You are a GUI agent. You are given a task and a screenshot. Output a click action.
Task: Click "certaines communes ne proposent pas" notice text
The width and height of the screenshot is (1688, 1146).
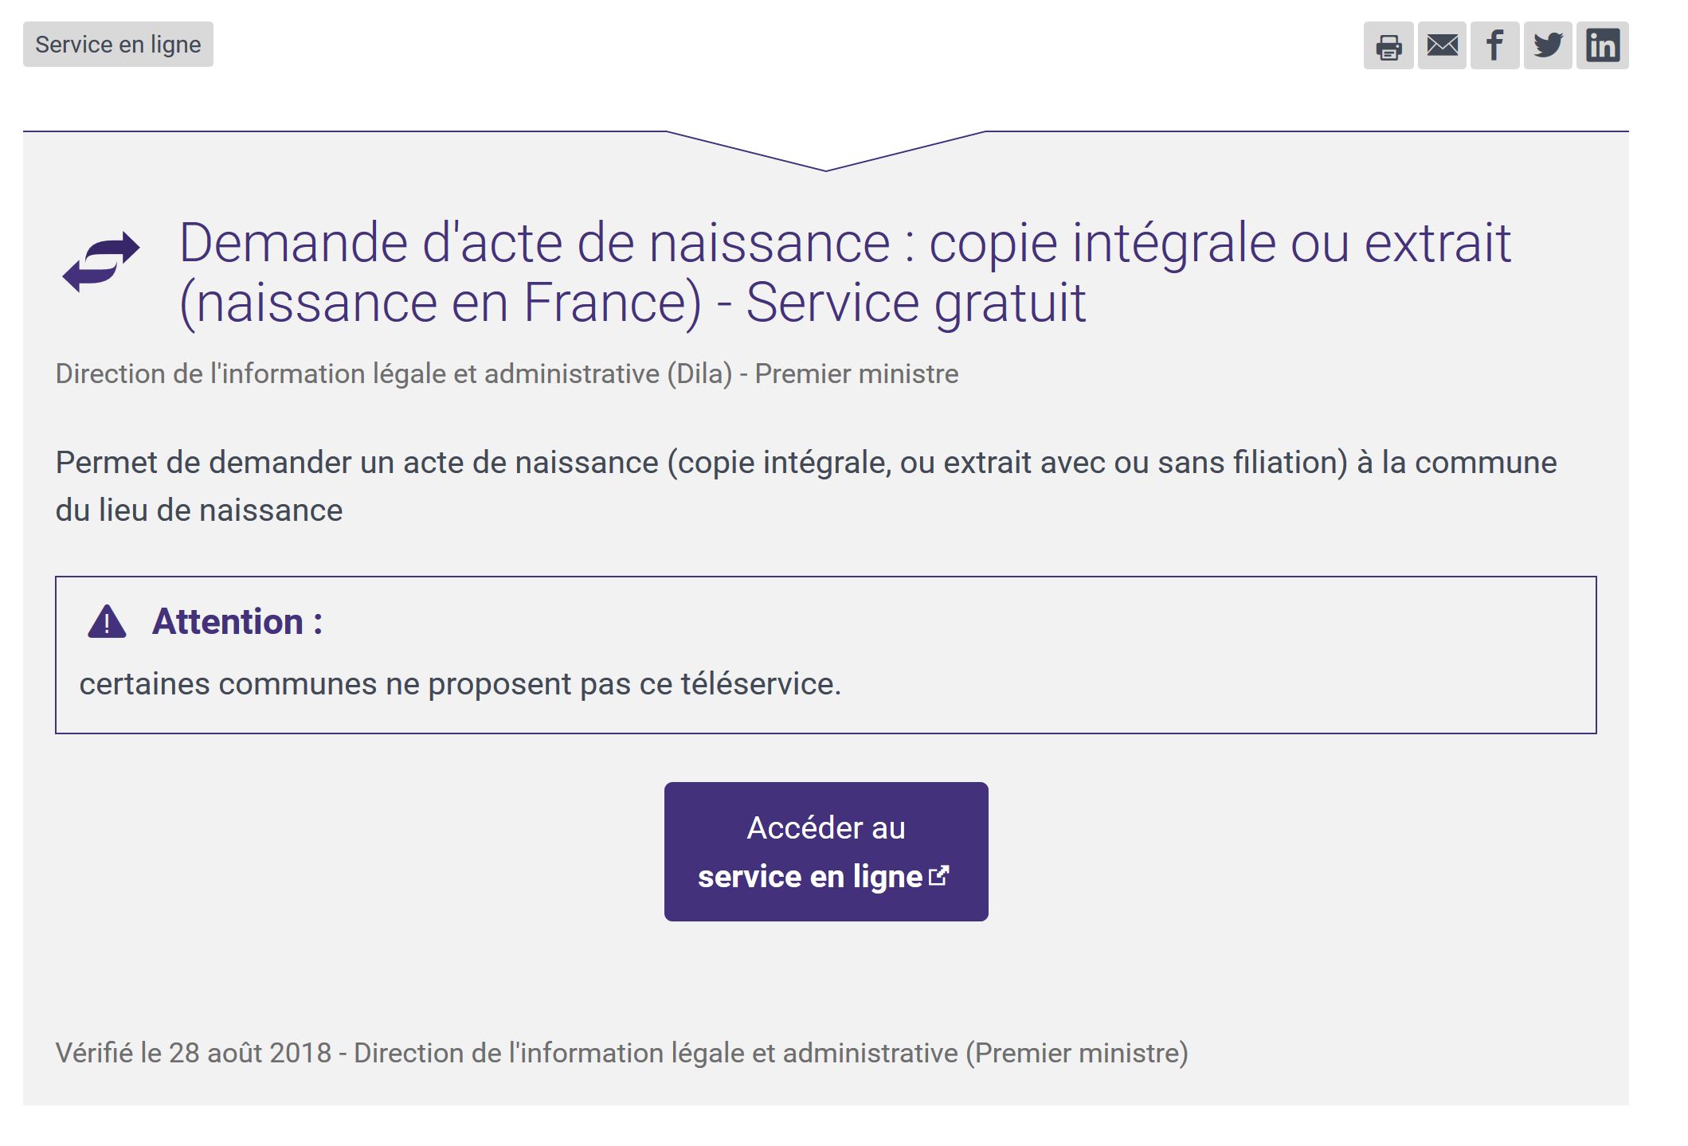460,684
